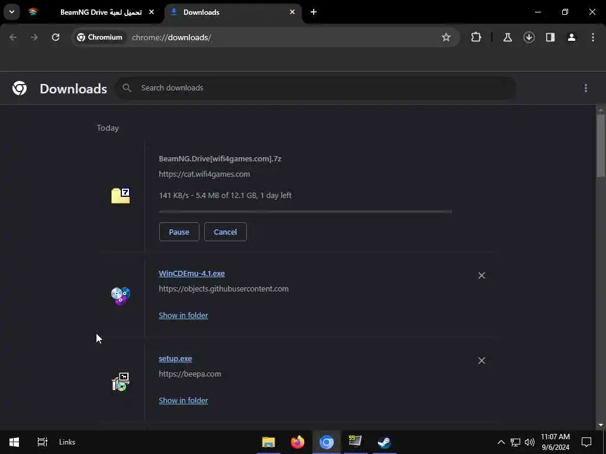This screenshot has height=454, width=606.
Task: Close the Downloads tab
Action: (x=292, y=12)
